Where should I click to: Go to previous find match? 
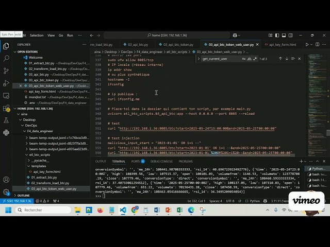(x=280, y=59)
